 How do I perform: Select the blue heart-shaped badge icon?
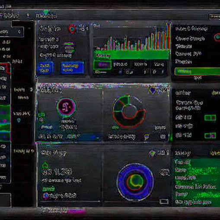[x=153, y=90]
